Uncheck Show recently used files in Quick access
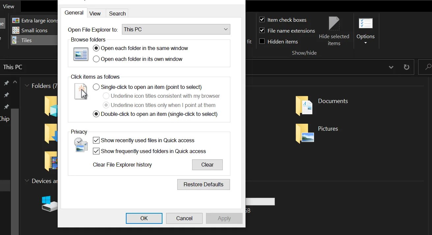Screen dimensions: 432x235 tap(96, 140)
